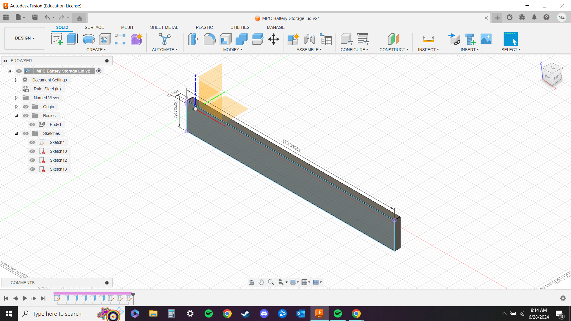Select the Shell tool
Viewport: 571px width, 321px height.
225,39
